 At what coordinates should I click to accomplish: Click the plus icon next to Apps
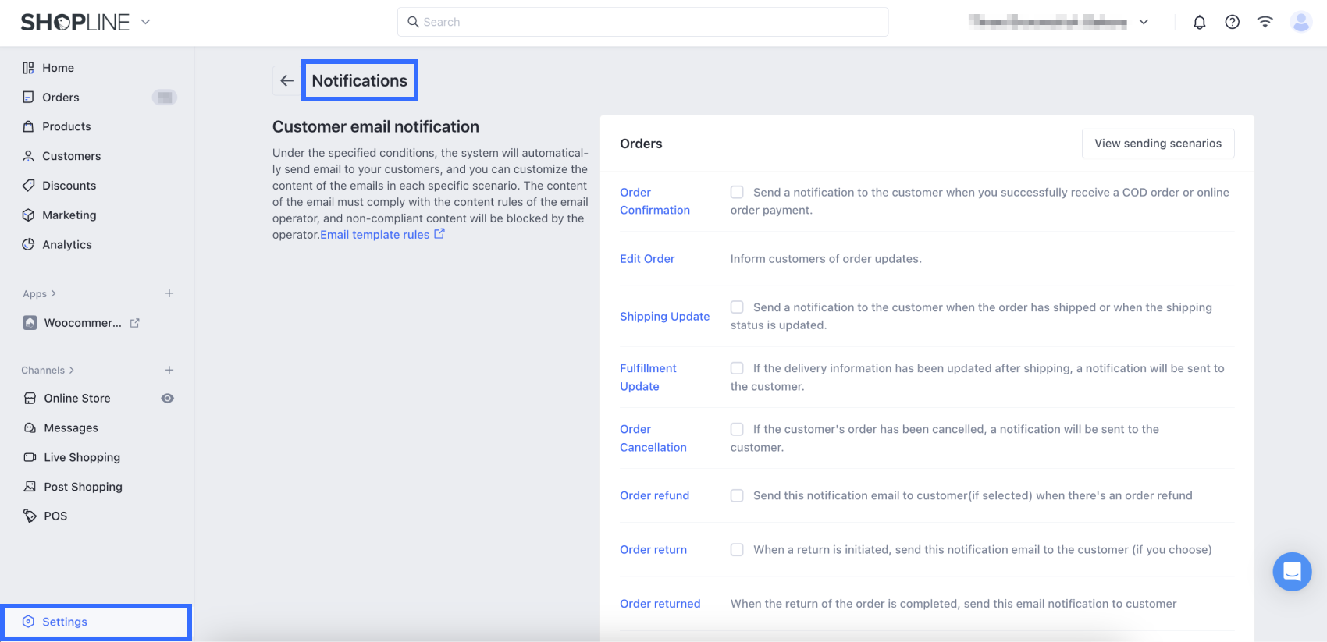169,293
